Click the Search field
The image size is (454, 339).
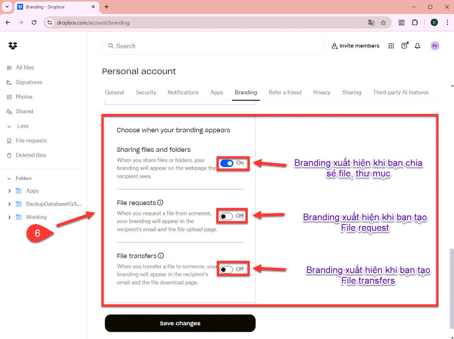pyautogui.click(x=213, y=46)
